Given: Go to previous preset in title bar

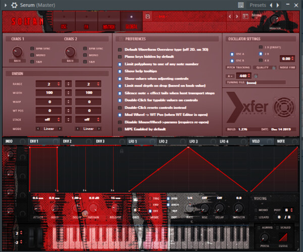Looking at the screenshot, I should tap(271, 5).
